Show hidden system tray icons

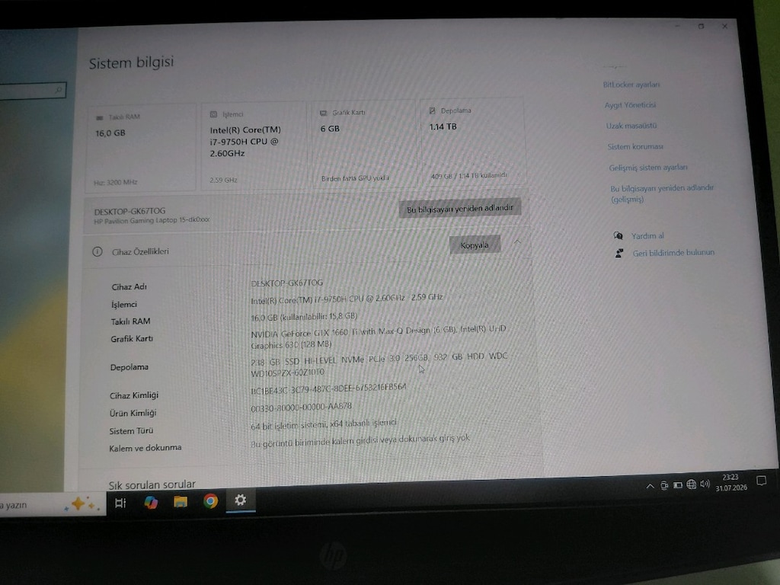[x=650, y=486]
